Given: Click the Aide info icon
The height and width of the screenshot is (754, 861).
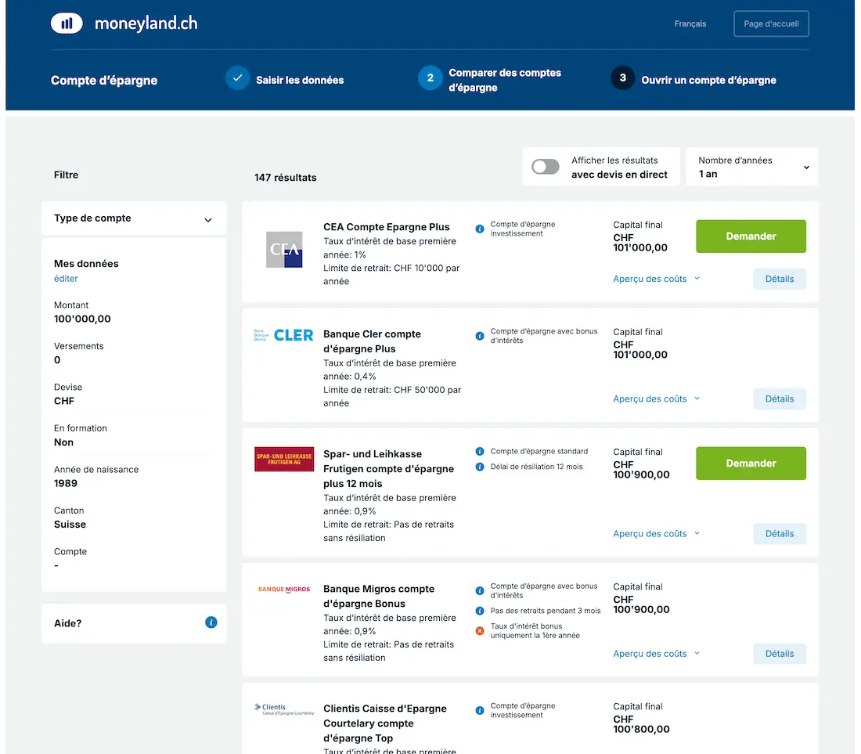Looking at the screenshot, I should pos(211,622).
